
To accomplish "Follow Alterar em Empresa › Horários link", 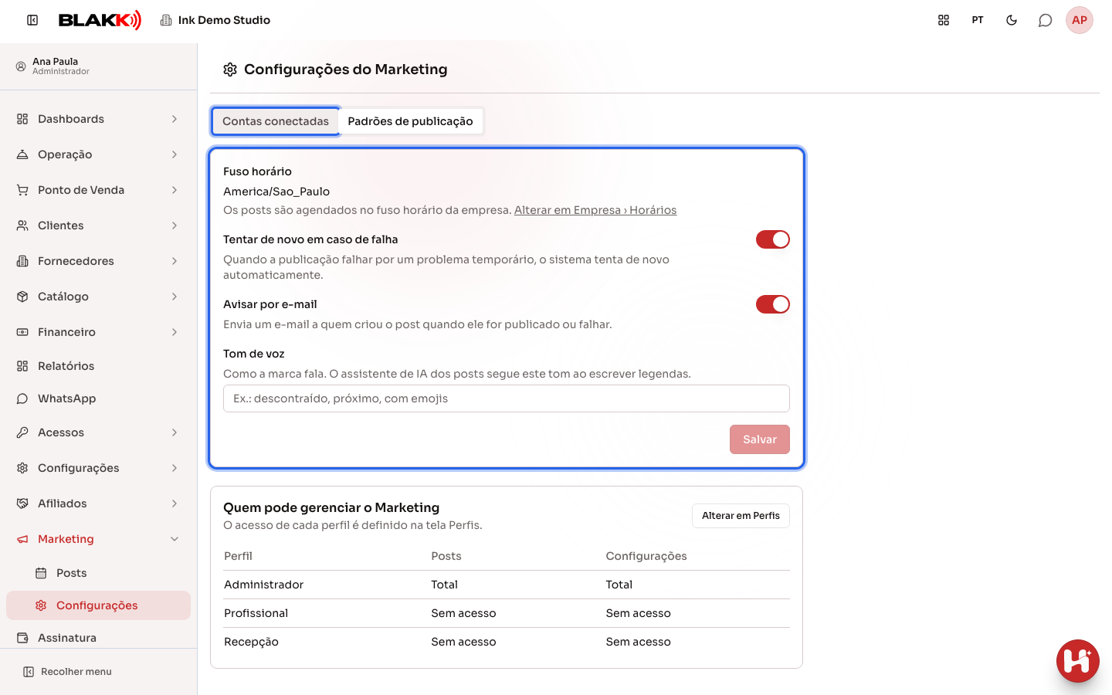I will [595, 210].
